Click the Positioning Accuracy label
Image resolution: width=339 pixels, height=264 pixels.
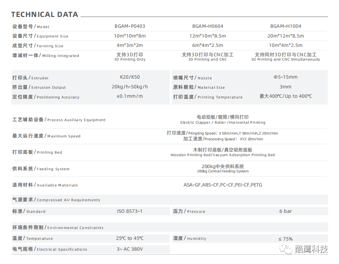click(x=46, y=97)
